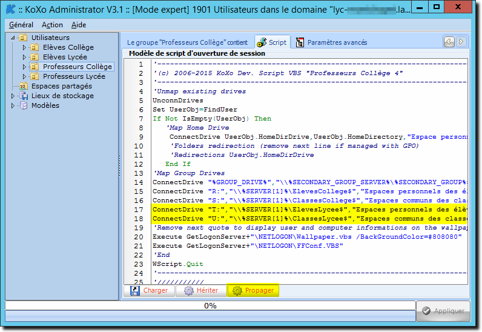Click script line 14 ConnectDrive %GROUP_DRIVE%

point(310,182)
